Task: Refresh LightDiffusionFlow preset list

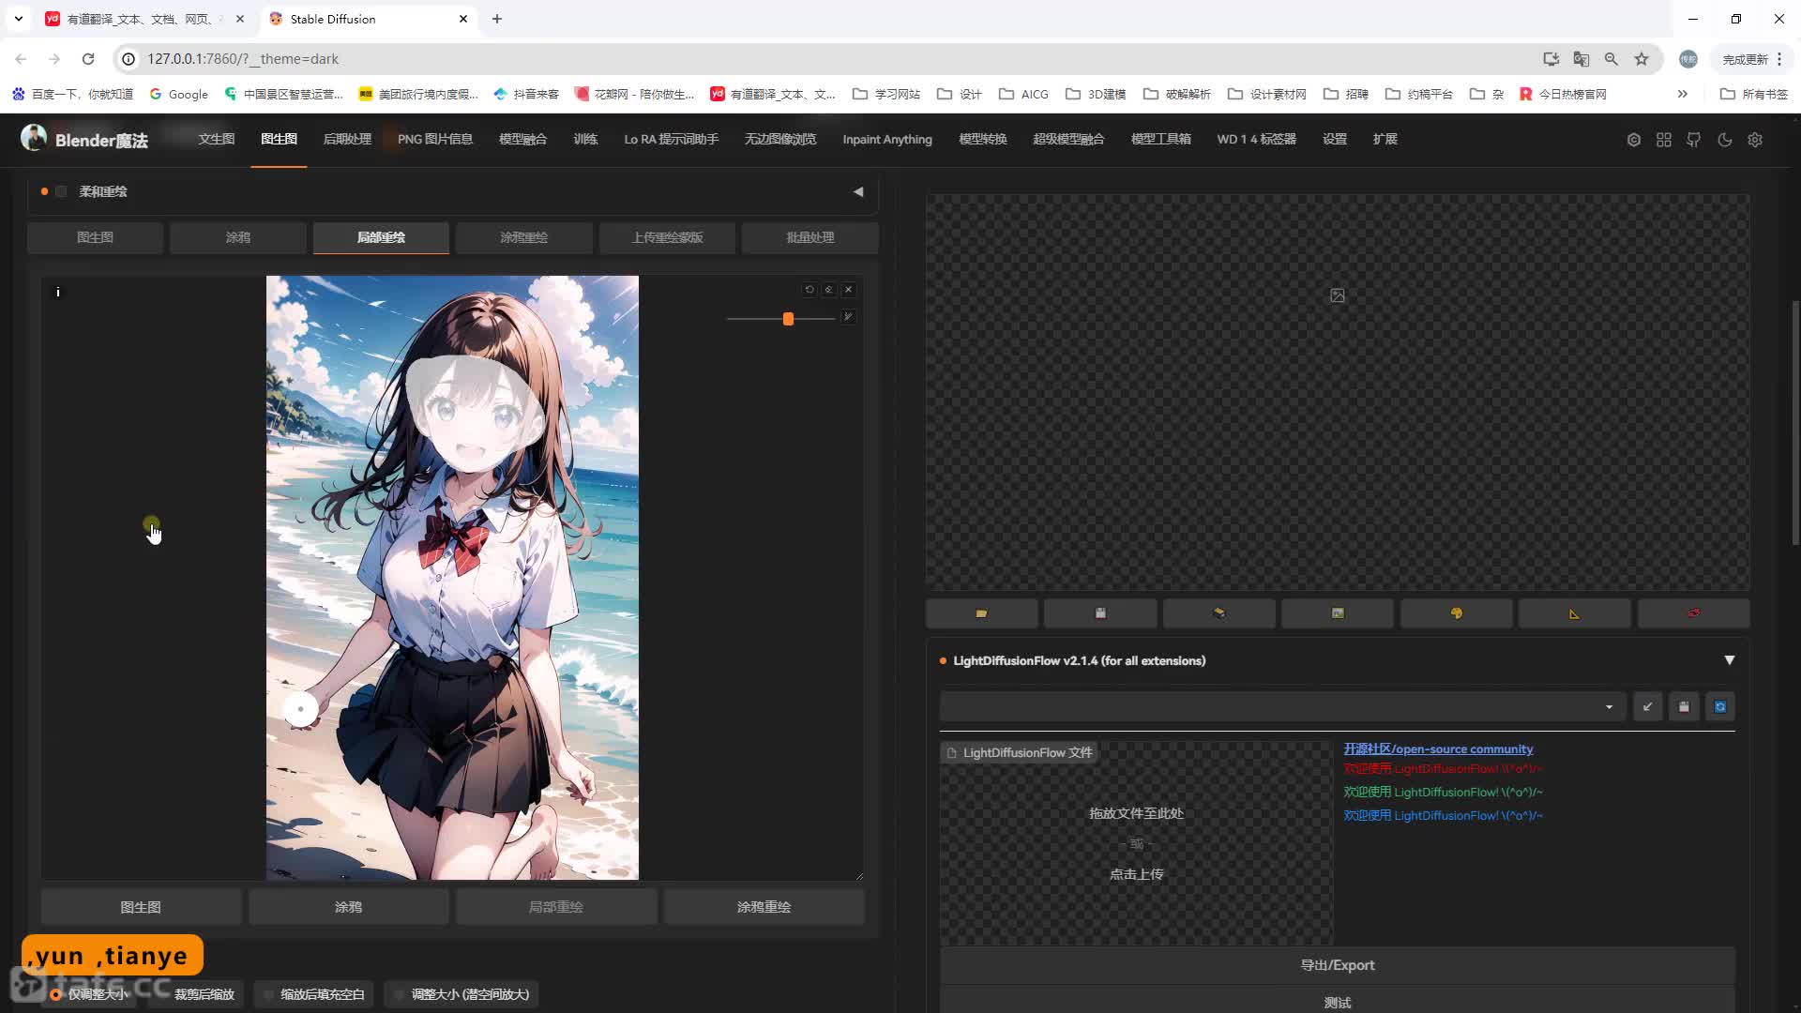Action: (x=1720, y=706)
